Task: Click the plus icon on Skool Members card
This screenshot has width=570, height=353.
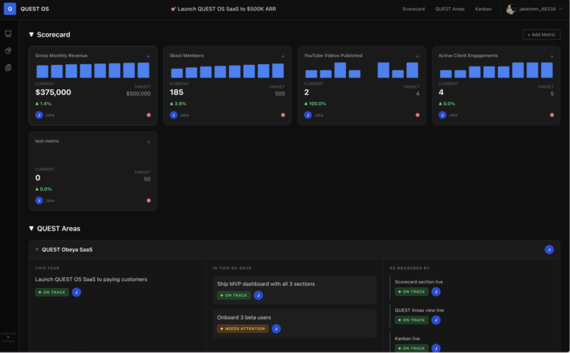Action: [283, 56]
